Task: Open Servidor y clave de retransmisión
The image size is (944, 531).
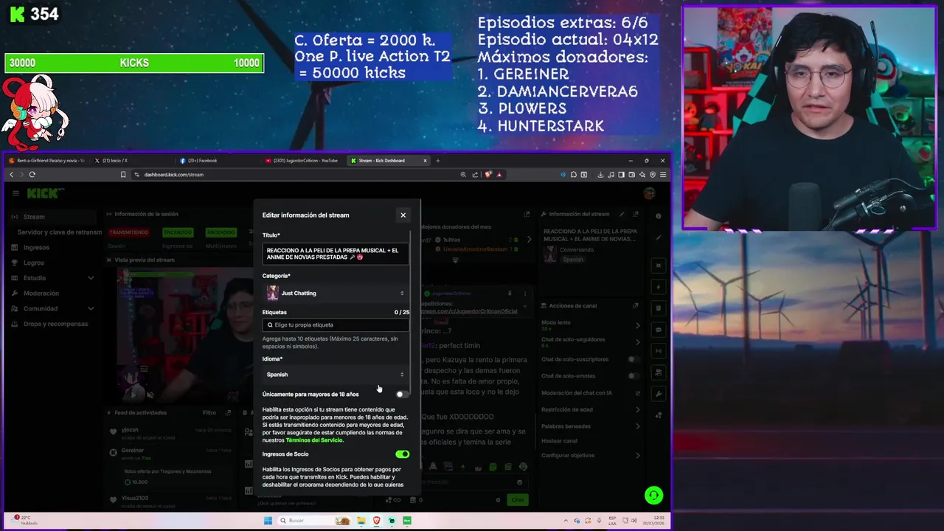Action: pyautogui.click(x=60, y=232)
